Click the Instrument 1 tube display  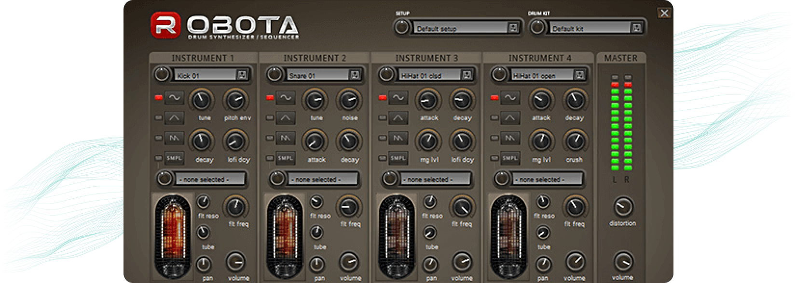(x=172, y=236)
